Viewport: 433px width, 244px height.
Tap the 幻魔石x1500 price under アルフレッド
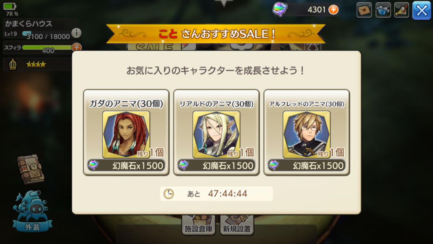click(x=306, y=165)
